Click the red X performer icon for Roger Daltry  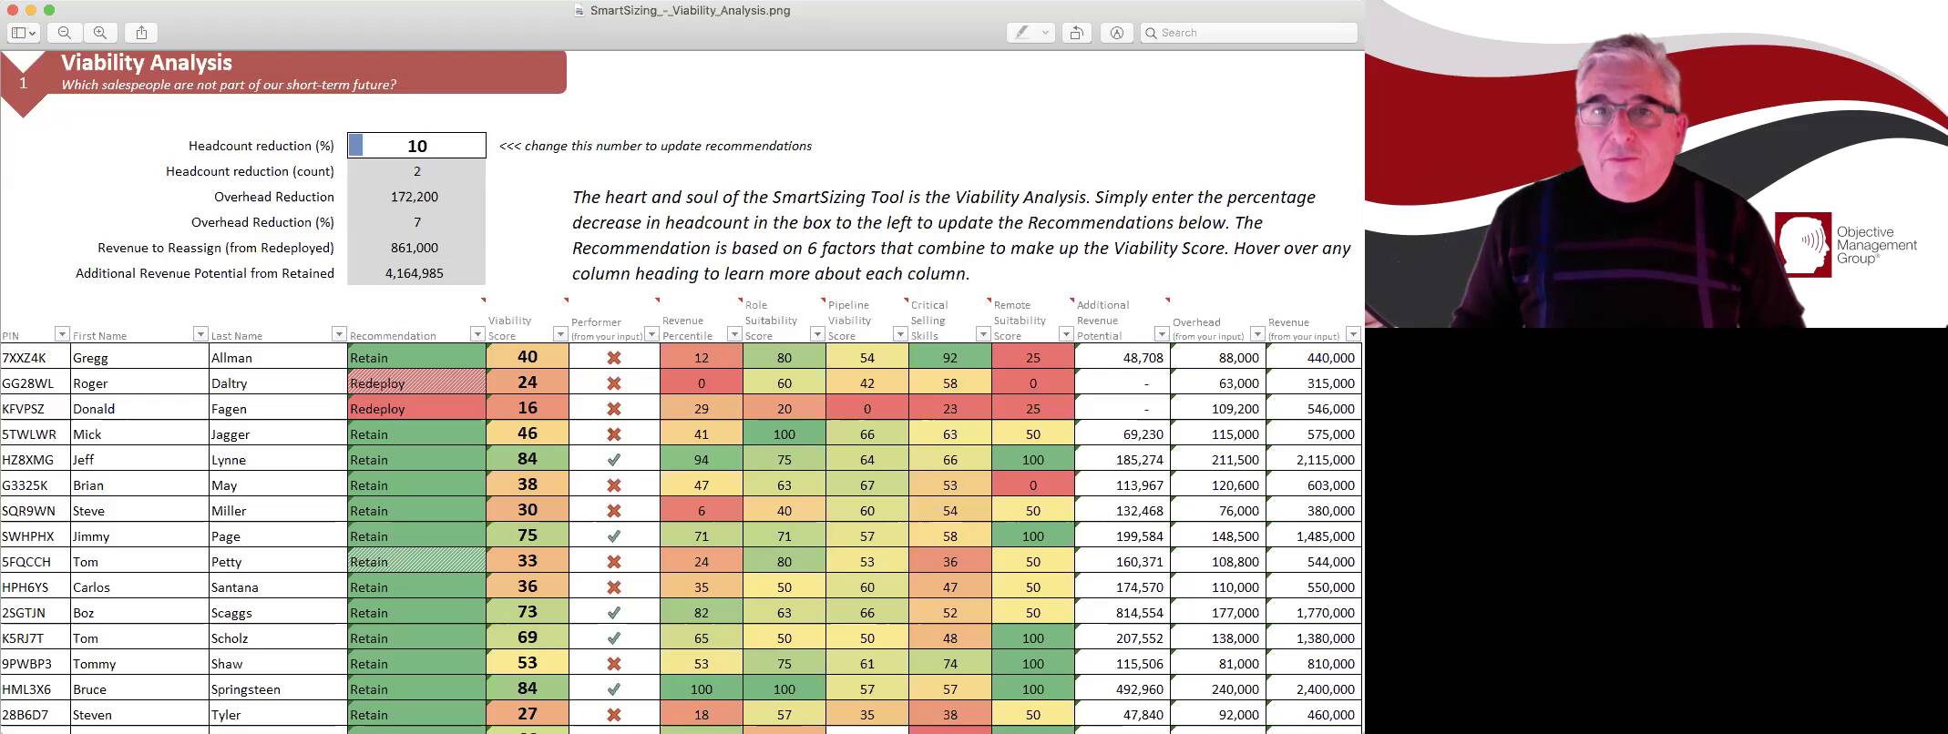(x=614, y=383)
